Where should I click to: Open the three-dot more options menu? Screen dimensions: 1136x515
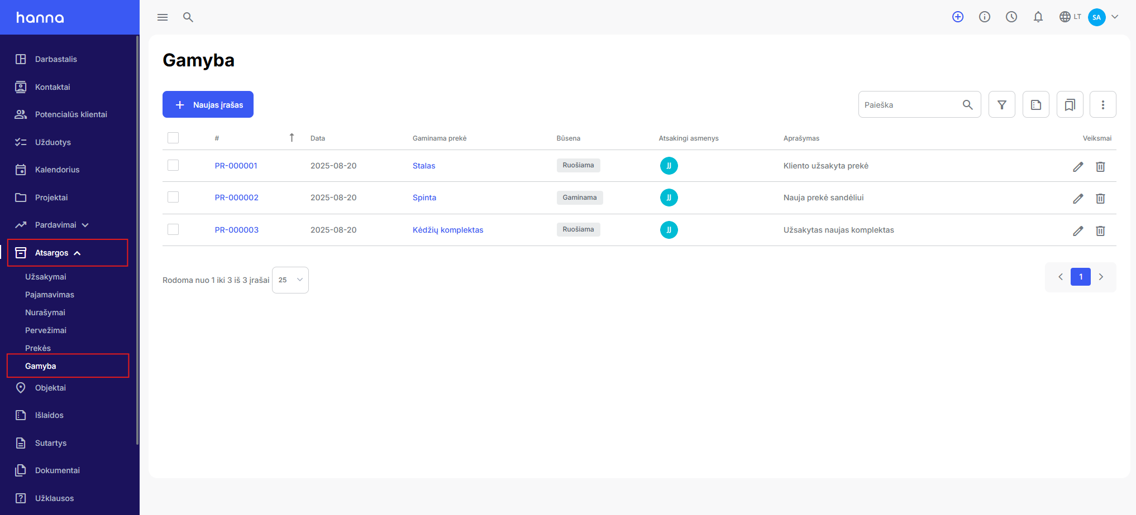1103,104
